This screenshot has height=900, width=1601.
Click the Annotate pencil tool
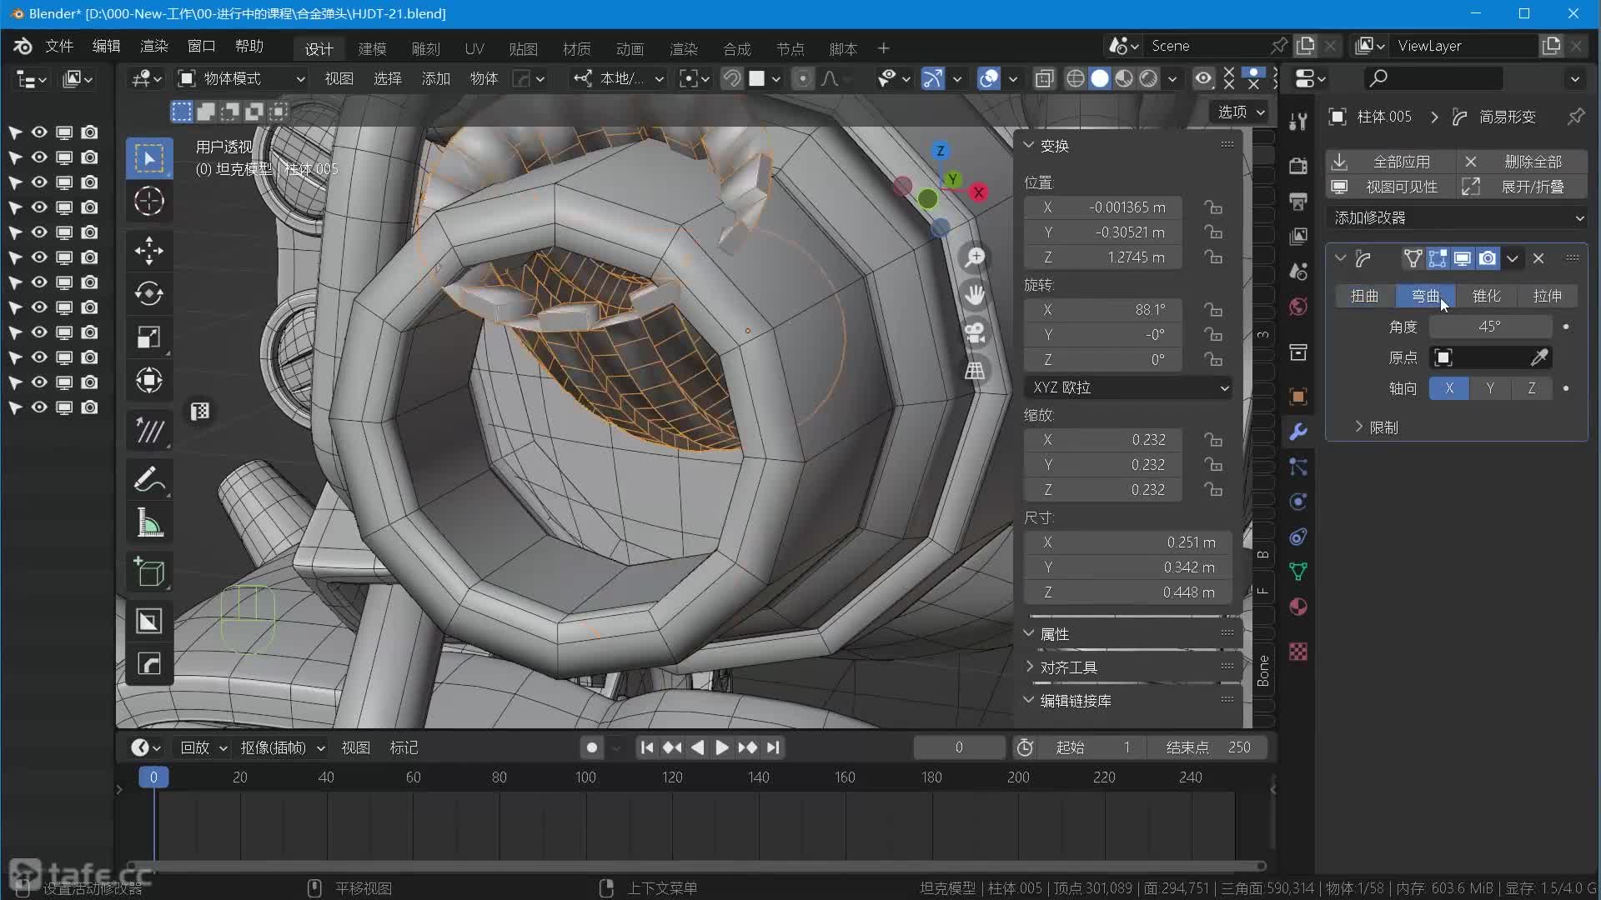(x=149, y=480)
